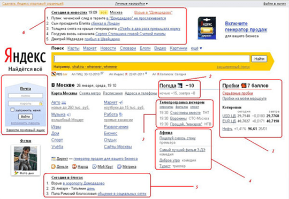
Task: Click the Мой Круг icon
Action: point(94,166)
